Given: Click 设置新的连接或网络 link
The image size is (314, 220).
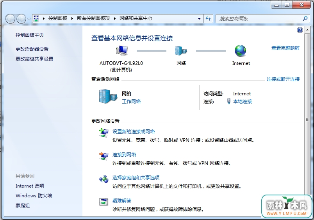Looking at the screenshot, I should [134, 132].
